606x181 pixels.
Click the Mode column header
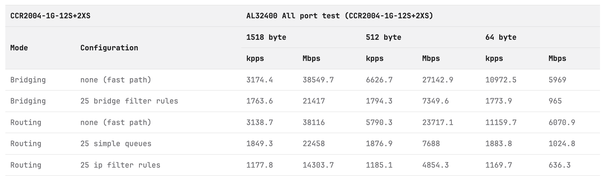tap(19, 48)
